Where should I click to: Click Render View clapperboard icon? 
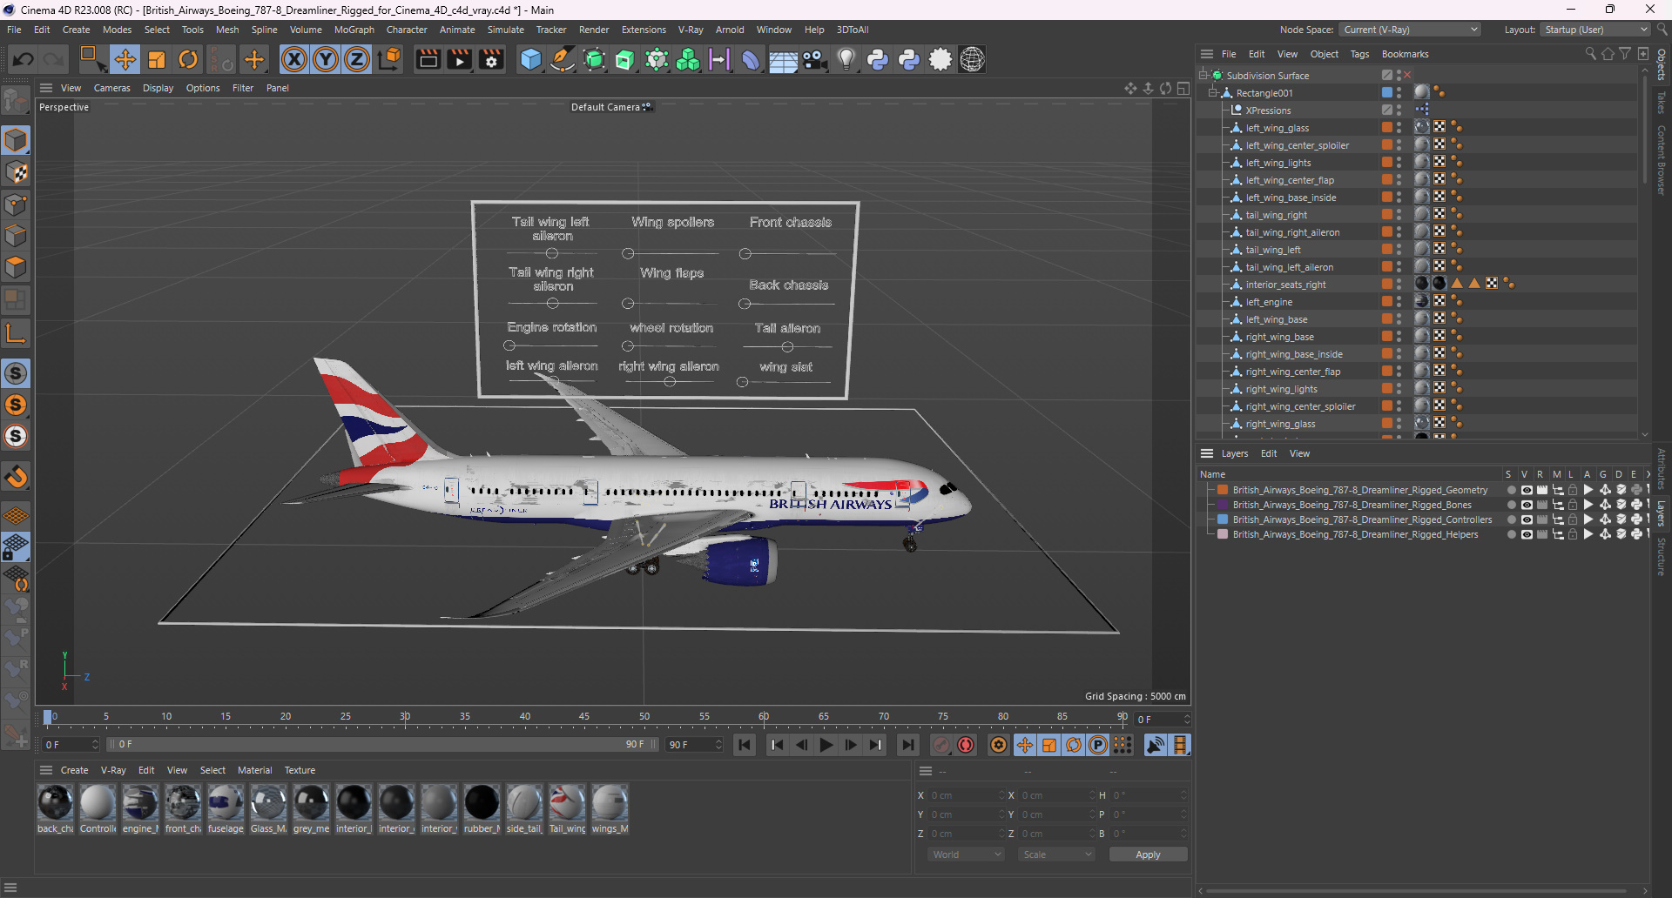click(428, 59)
